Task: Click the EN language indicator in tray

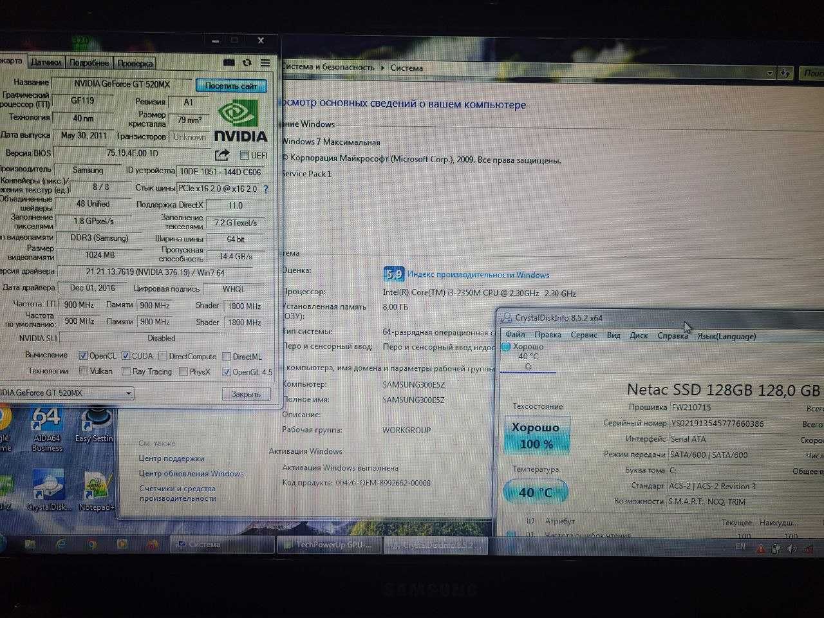Action: (x=740, y=547)
